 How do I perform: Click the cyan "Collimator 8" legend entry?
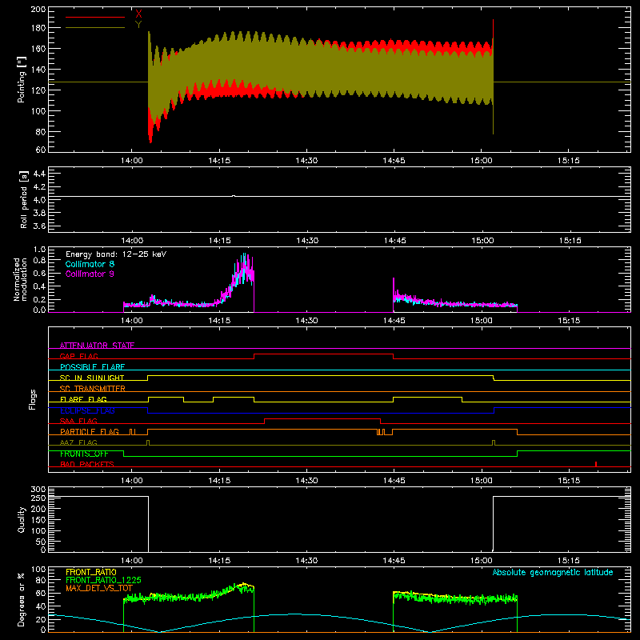90,264
